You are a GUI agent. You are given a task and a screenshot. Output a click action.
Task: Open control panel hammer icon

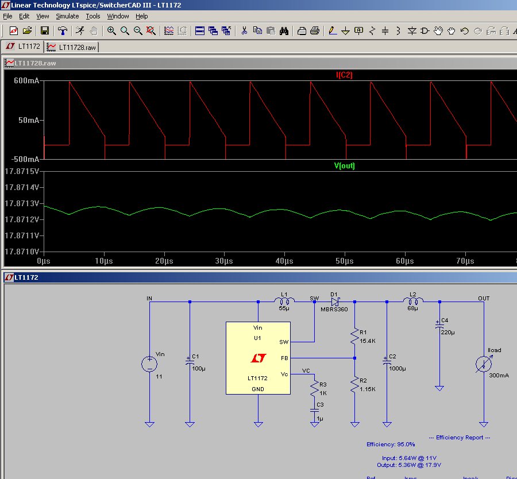[62, 30]
